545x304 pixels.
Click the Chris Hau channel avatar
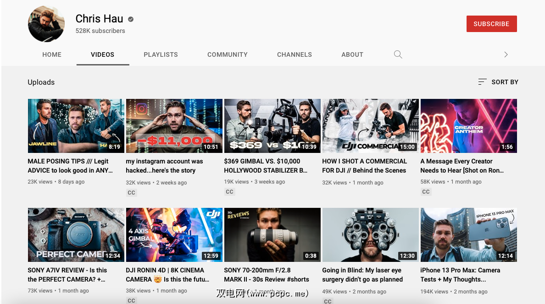click(46, 24)
